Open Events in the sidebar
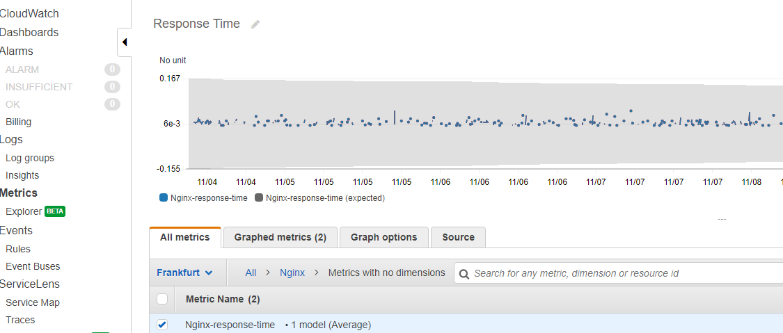This screenshot has width=783, height=333. [16, 230]
